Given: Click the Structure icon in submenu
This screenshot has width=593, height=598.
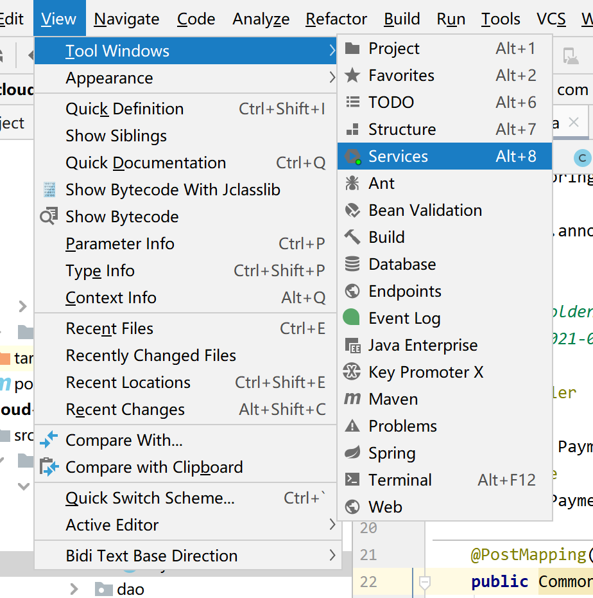Looking at the screenshot, I should click(352, 129).
